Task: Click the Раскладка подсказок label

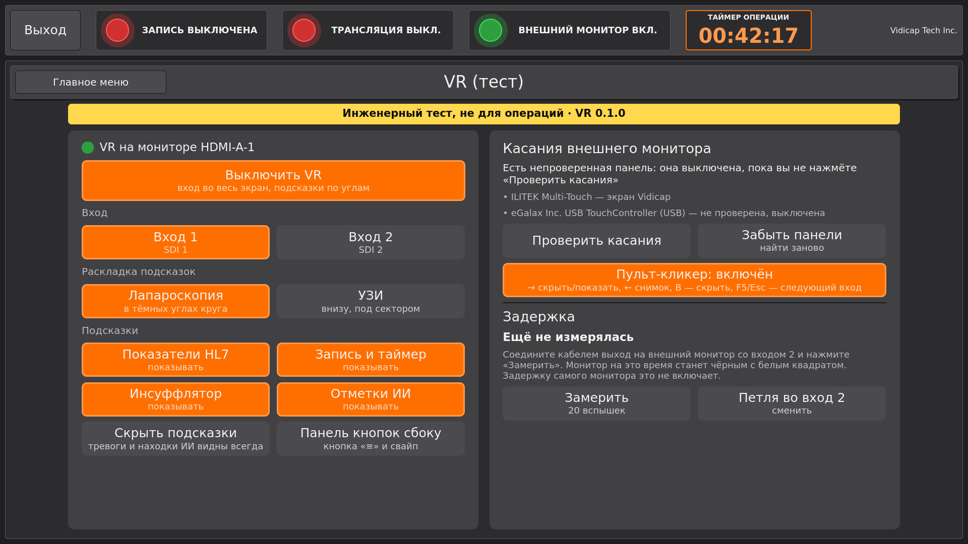Action: (139, 272)
